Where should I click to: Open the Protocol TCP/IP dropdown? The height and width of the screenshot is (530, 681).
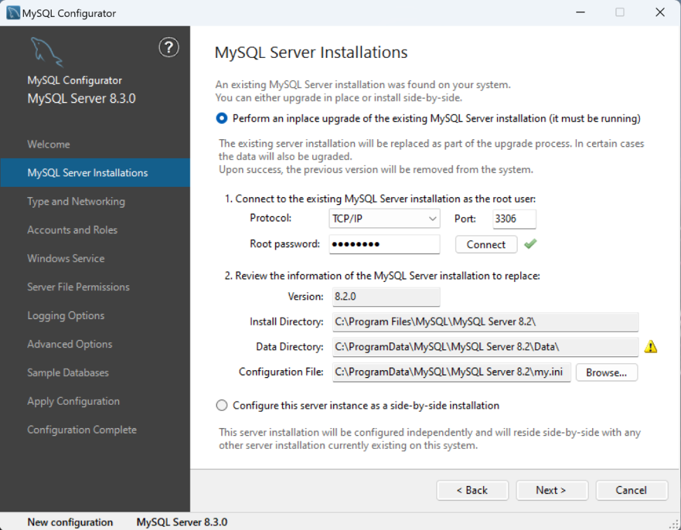point(384,218)
